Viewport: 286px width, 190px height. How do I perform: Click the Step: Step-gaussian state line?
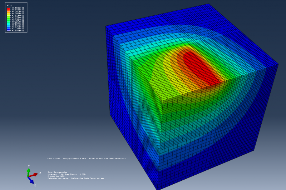[57, 172]
